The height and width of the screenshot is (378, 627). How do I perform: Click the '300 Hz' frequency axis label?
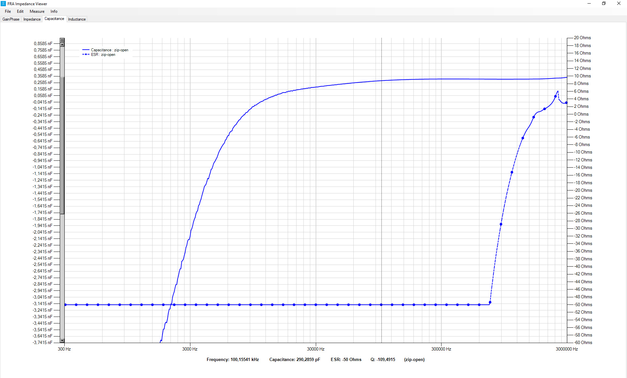click(x=64, y=349)
